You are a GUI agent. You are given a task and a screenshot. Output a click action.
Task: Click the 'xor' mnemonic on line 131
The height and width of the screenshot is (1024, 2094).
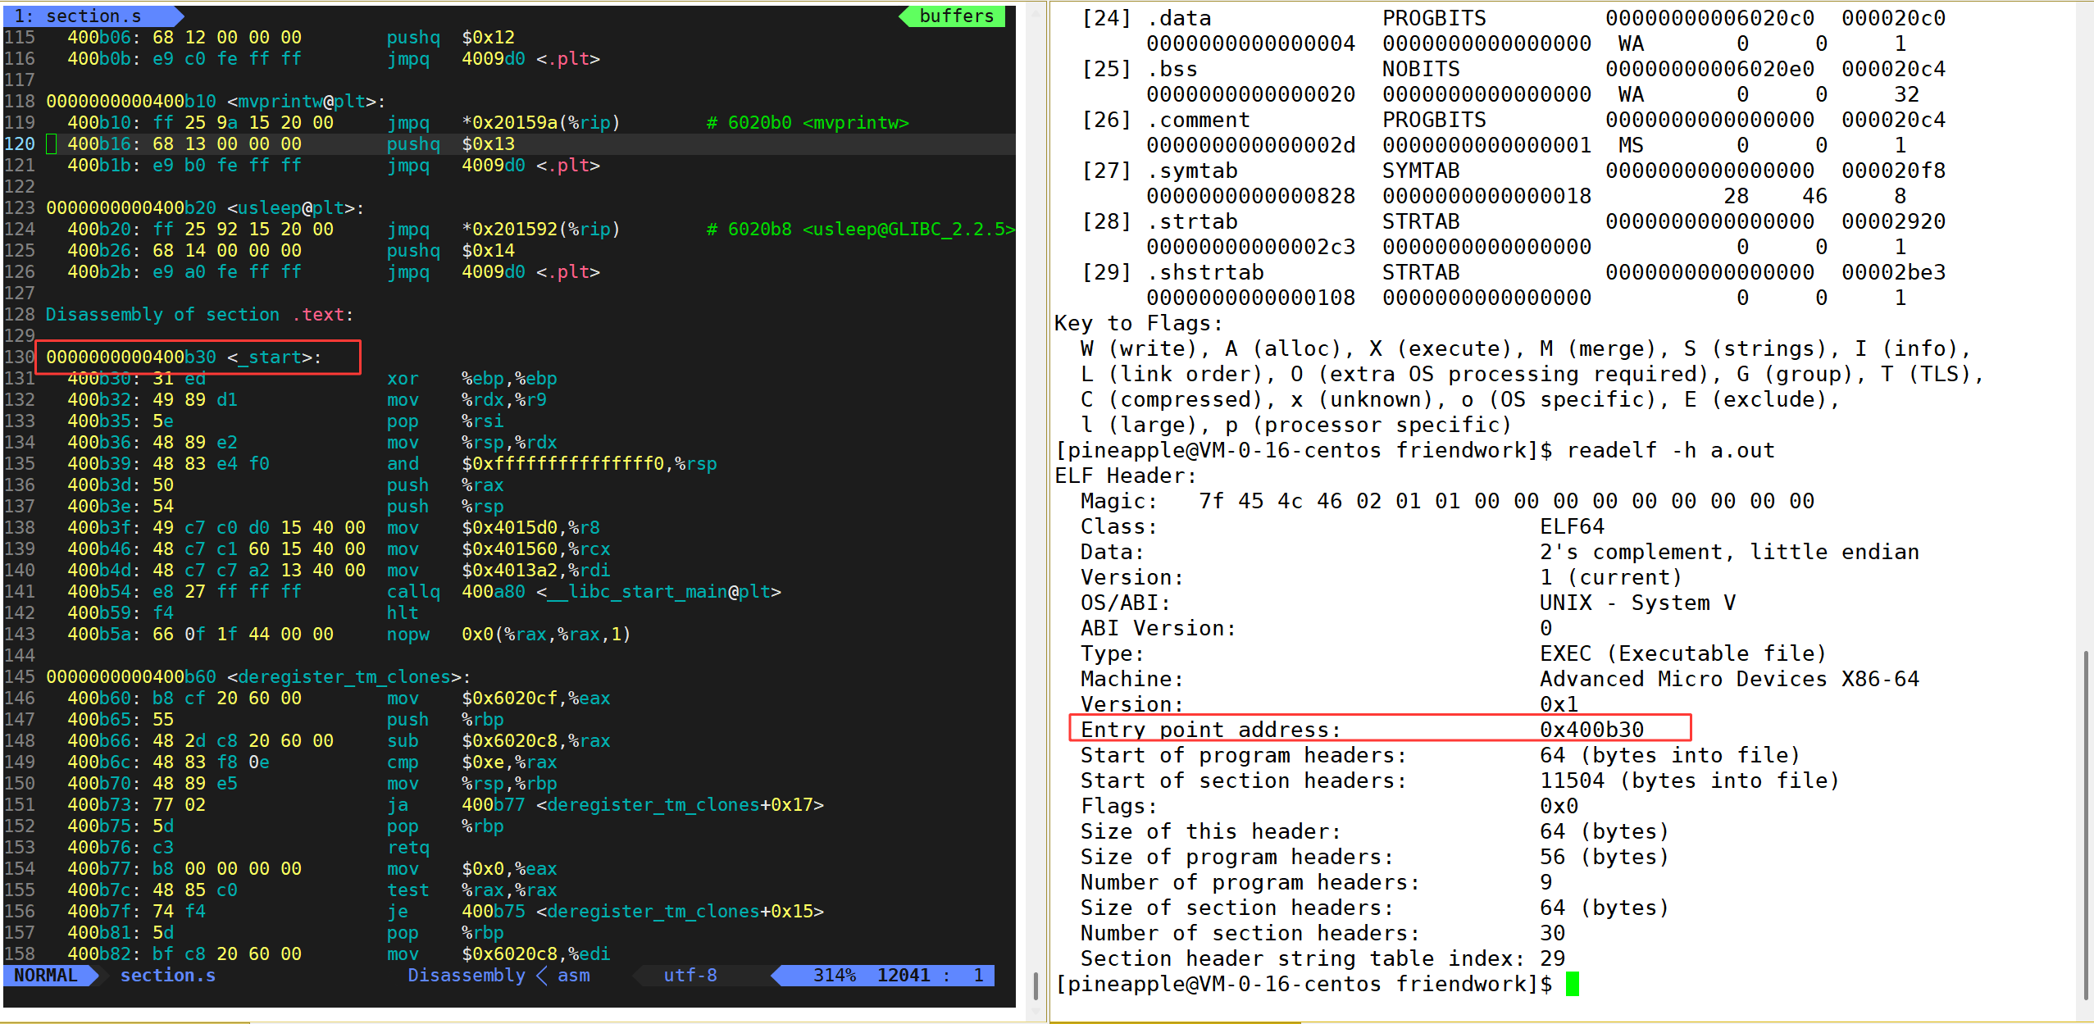point(403,378)
